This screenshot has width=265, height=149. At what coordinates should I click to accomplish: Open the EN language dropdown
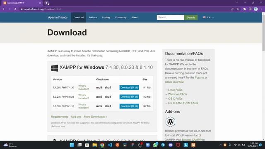[x=208, y=17]
